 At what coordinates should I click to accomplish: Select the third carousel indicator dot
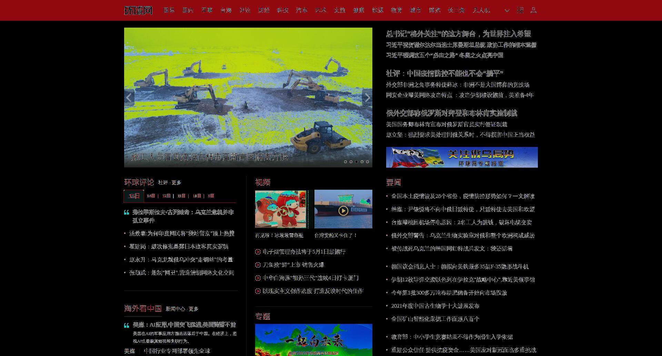357,162
